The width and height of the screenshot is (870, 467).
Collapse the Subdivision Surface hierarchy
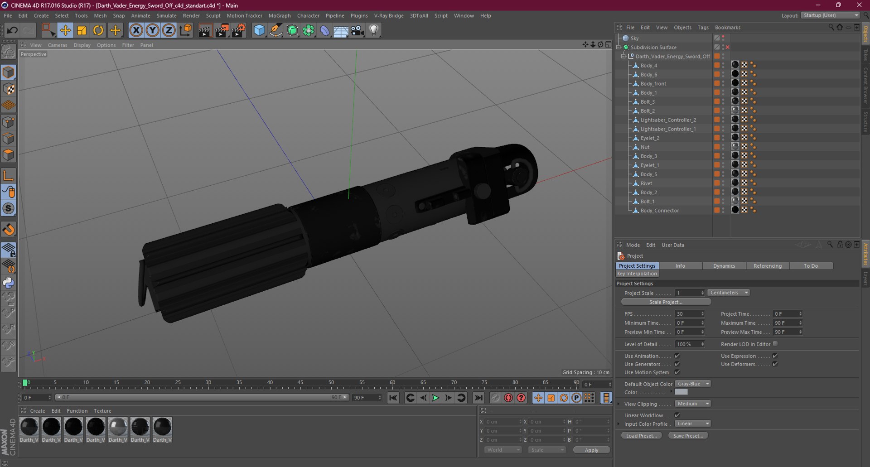[619, 47]
